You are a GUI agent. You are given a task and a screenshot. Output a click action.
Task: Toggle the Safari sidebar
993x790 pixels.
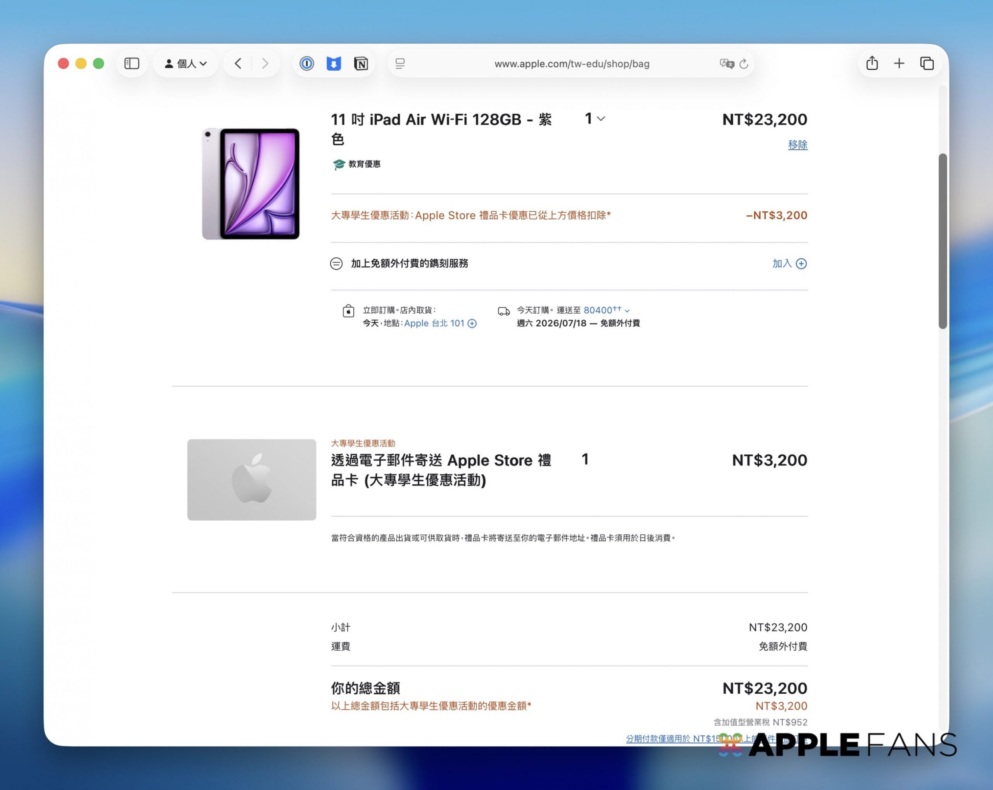tap(132, 64)
